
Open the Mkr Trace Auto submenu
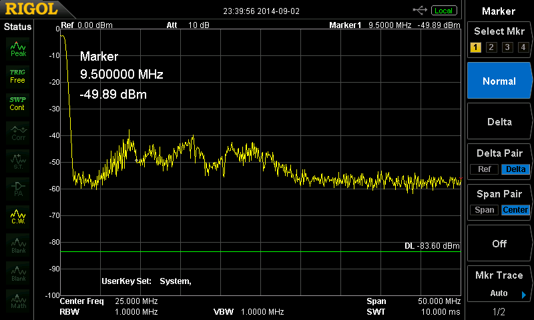(x=499, y=284)
